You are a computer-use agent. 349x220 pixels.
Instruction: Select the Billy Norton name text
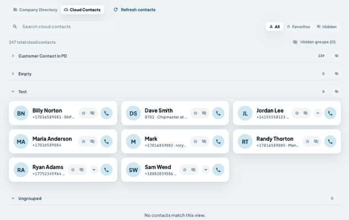(47, 111)
